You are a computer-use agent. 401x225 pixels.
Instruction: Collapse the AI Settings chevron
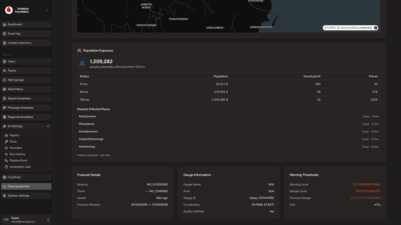(x=48, y=126)
